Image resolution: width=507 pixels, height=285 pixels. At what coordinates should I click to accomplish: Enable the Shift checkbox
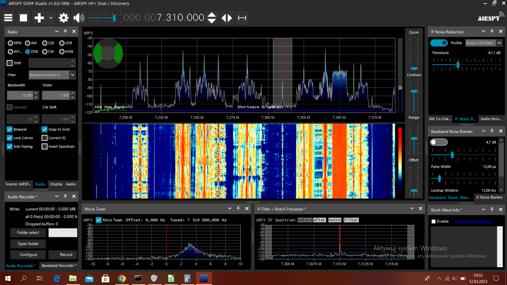coord(10,63)
